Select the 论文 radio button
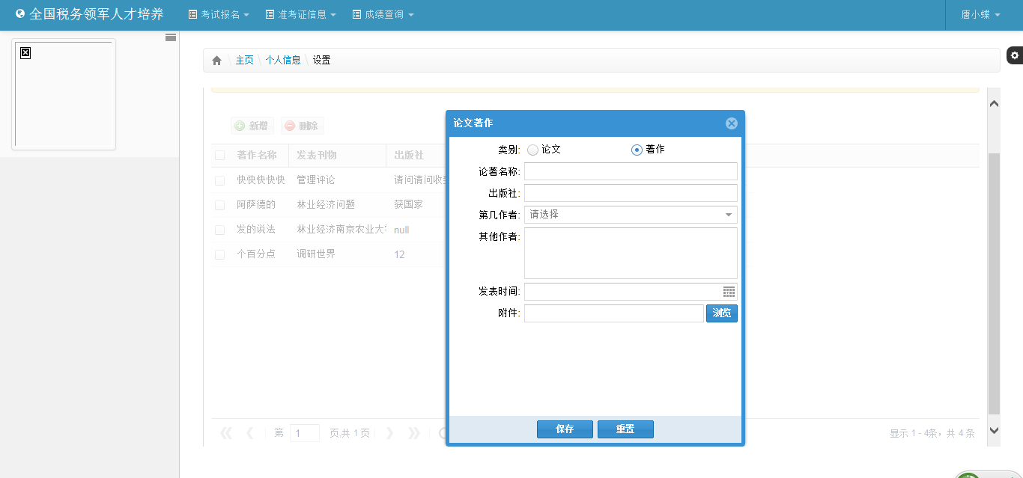1023x478 pixels. (x=532, y=150)
